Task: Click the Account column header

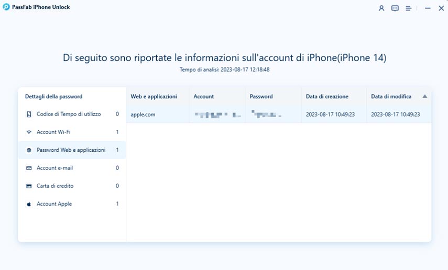Action: point(204,96)
